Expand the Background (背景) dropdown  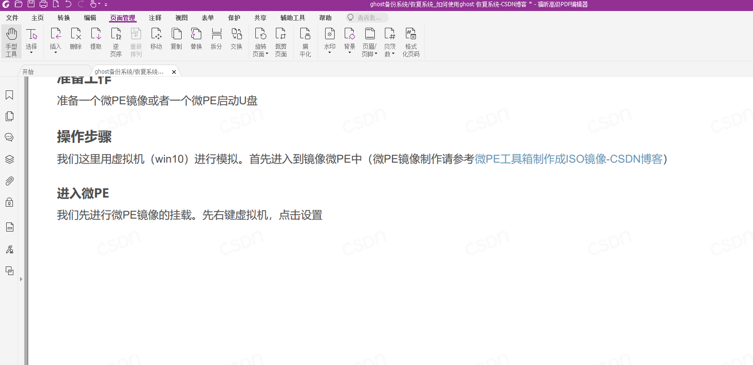(349, 53)
